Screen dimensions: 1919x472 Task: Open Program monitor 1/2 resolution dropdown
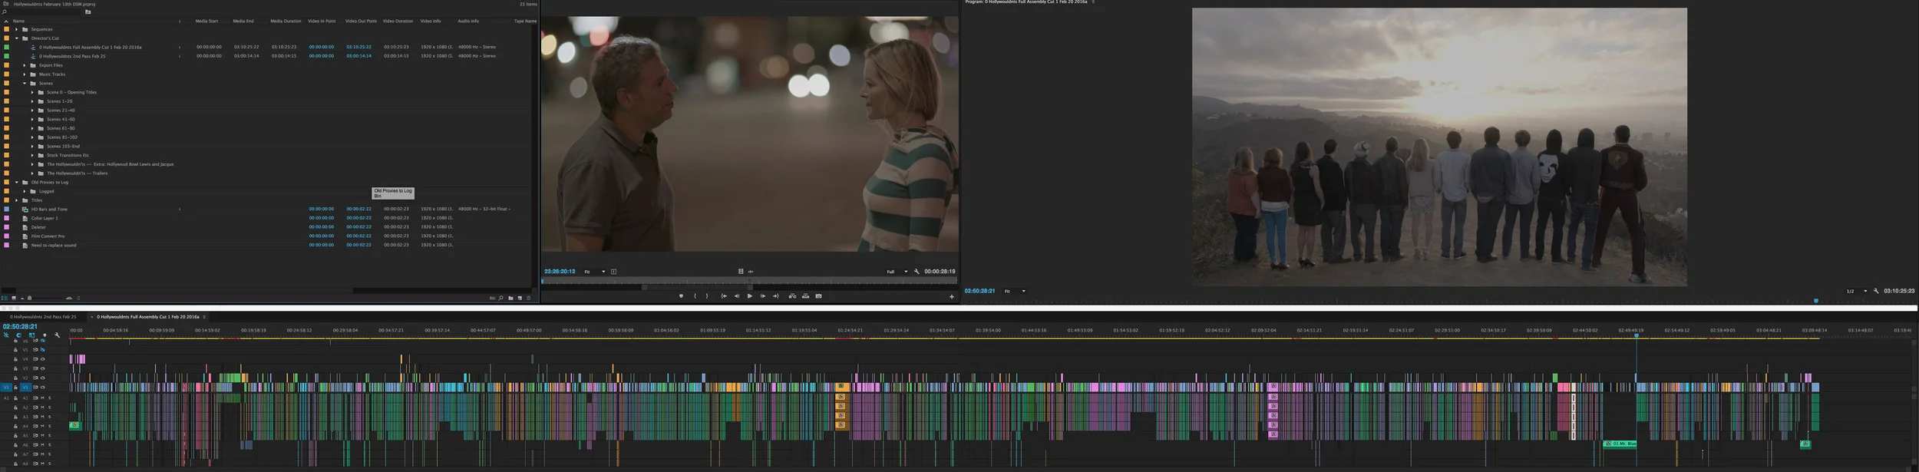click(1857, 291)
